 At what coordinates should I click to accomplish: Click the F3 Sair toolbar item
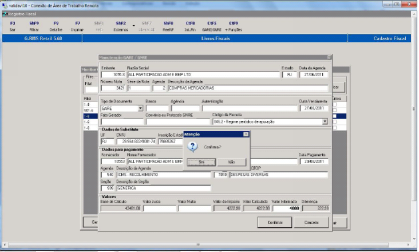pos(13,26)
